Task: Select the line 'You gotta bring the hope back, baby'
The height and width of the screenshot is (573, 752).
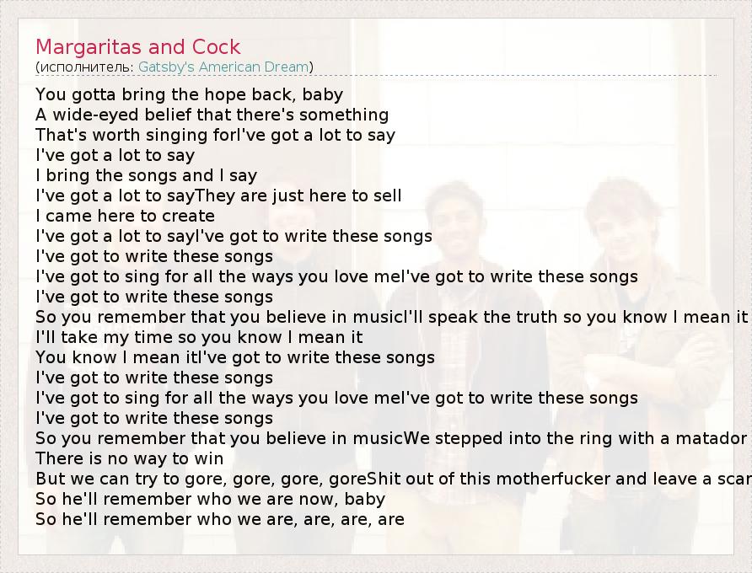Action: point(189,94)
